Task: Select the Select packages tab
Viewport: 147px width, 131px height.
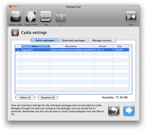Action: click(x=45, y=40)
